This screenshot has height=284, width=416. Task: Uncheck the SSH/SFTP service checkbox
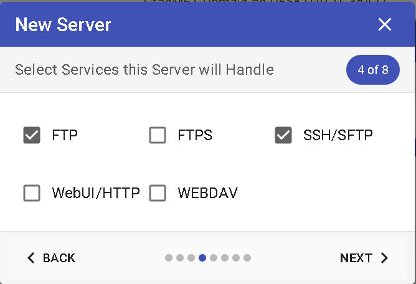click(x=283, y=135)
